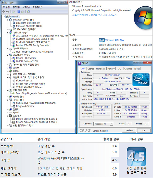Switch to the Mainboard tab in CPU-Z
153x179 pixels.
101,69
